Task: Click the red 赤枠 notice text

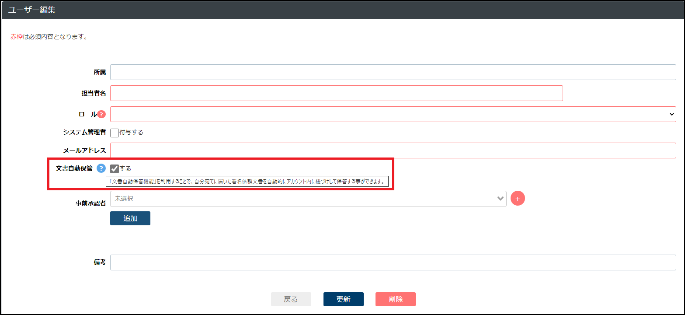Action: (17, 37)
